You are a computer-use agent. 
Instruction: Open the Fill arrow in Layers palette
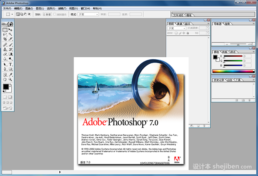pos(208,33)
